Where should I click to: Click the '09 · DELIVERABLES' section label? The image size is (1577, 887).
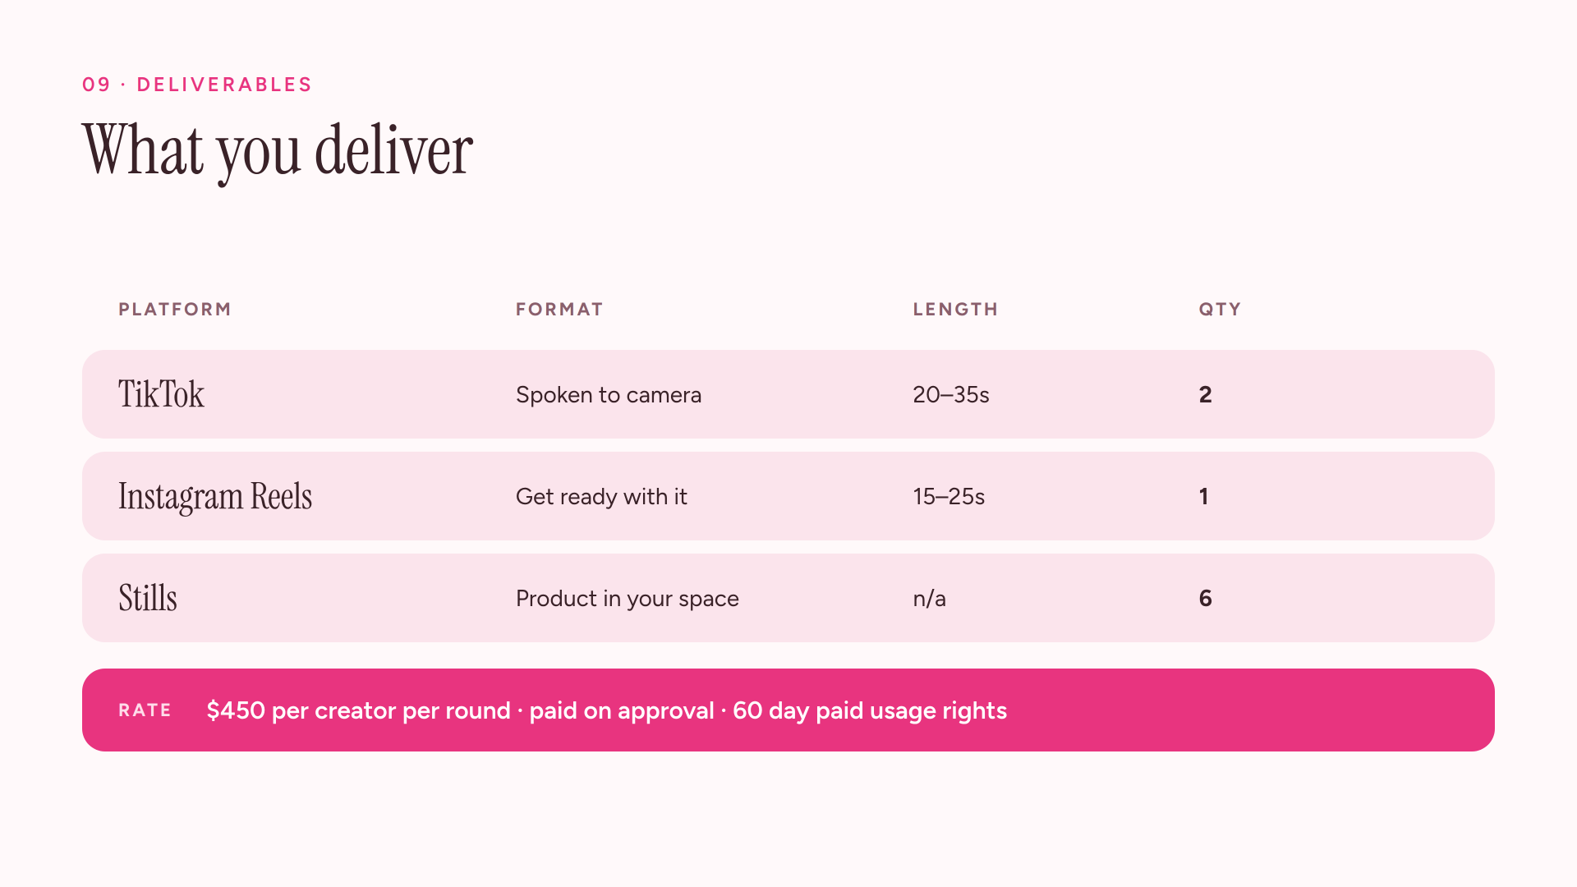coord(197,85)
